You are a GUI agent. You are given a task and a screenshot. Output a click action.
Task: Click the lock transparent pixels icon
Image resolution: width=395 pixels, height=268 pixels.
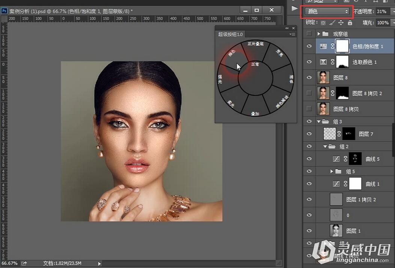[323, 23]
